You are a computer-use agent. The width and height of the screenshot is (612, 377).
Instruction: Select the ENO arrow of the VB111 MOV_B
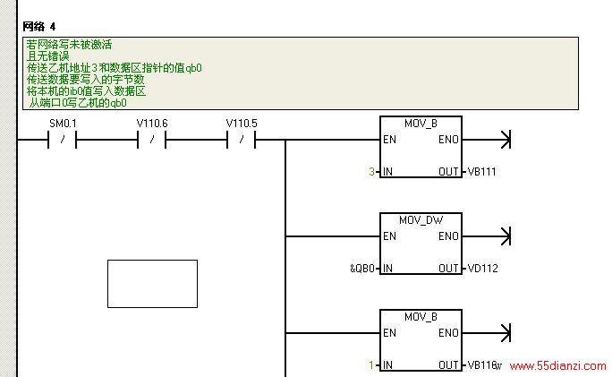506,140
